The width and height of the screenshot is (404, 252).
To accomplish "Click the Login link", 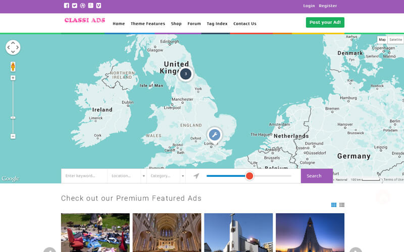I will coord(309,6).
